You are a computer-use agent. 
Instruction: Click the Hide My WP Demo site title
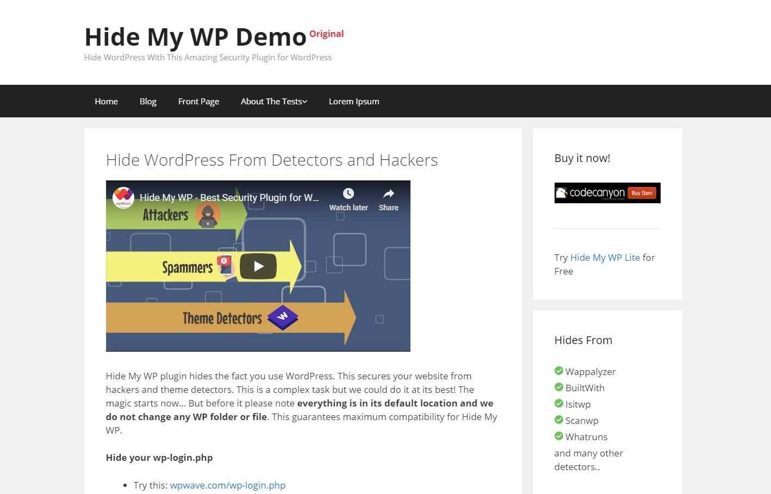point(196,37)
